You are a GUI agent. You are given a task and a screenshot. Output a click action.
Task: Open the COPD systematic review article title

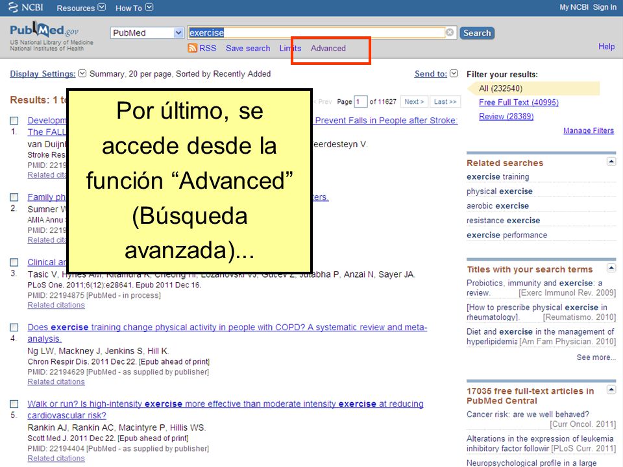[x=227, y=333]
